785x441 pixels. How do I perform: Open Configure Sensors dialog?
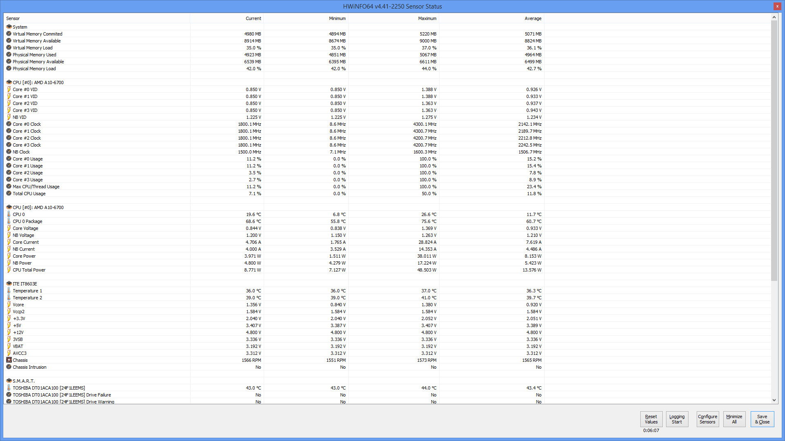tap(707, 419)
